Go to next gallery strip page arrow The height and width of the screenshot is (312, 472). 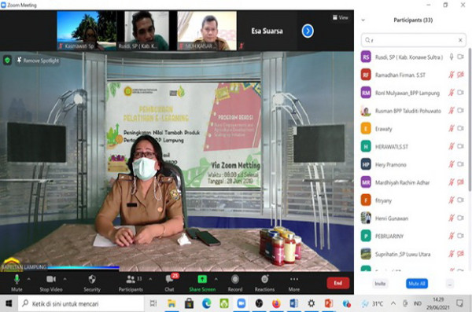point(308,31)
